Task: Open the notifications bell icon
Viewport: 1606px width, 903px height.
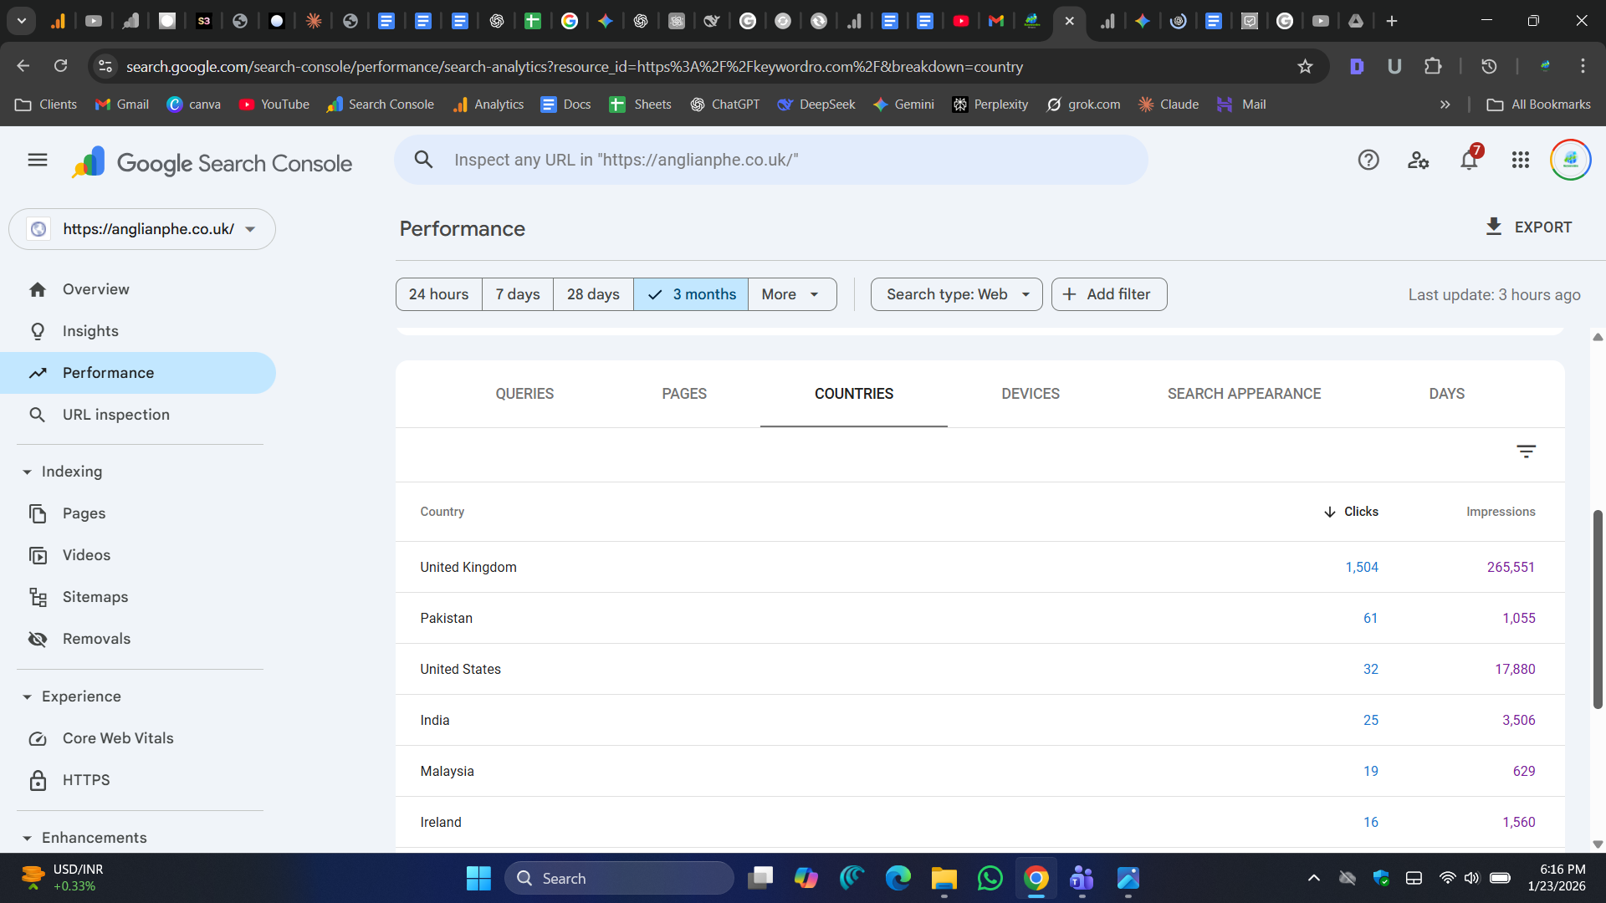Action: tap(1469, 160)
